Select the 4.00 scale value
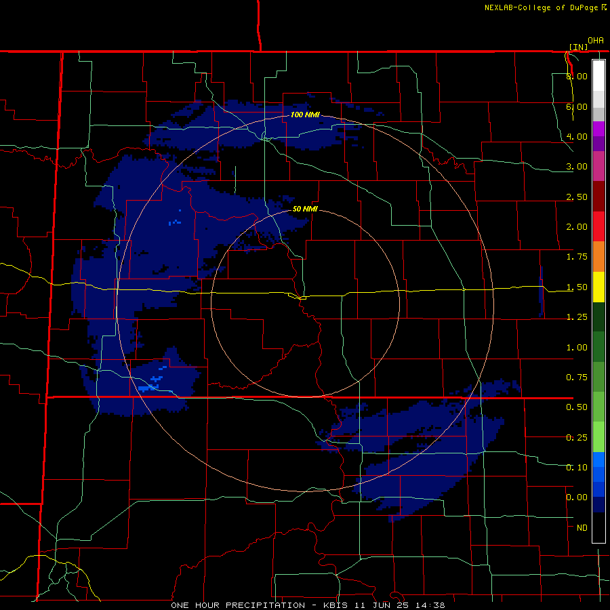 (x=577, y=136)
